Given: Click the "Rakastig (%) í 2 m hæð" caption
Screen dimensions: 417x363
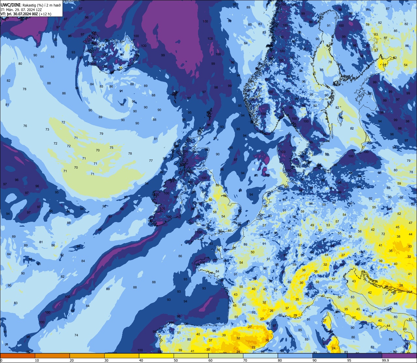Looking at the screenshot, I should pyautogui.click(x=41, y=5).
